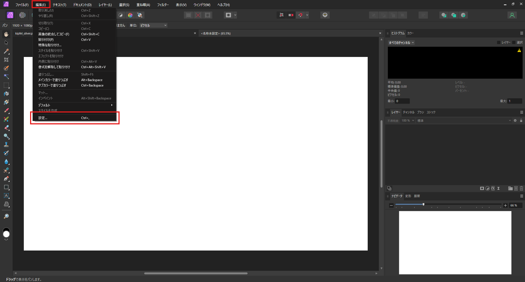Image resolution: width=525 pixels, height=282 pixels.
Task: Click the add mask layer icon
Action: [x=482, y=188]
